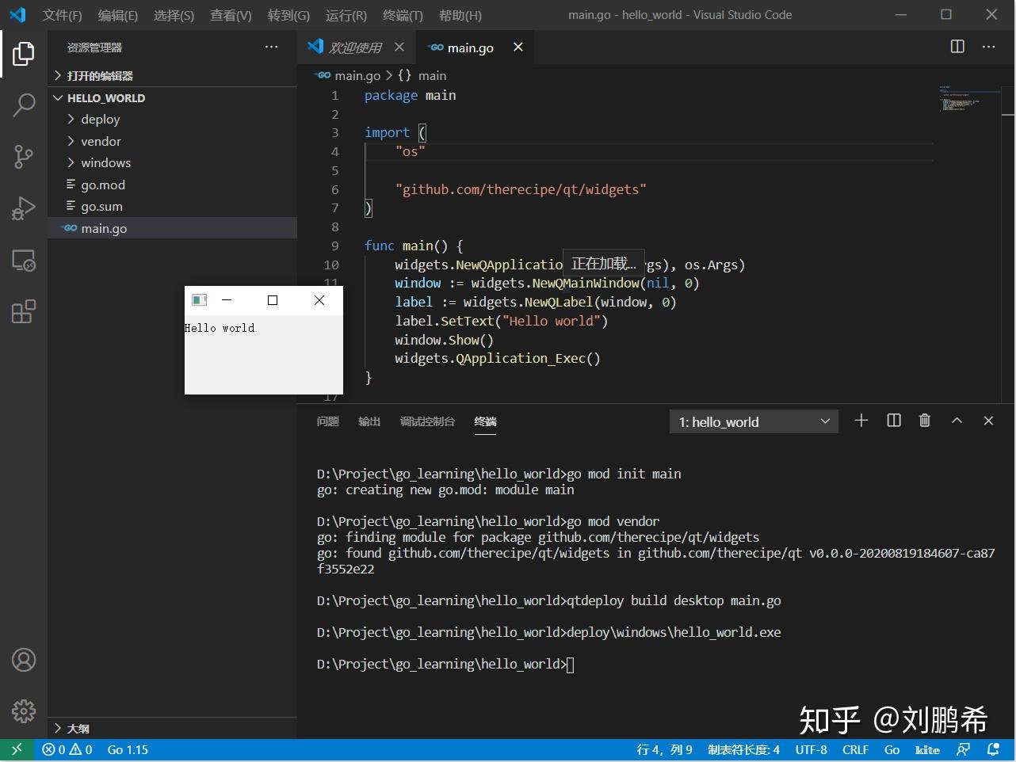Viewport: 1016px width, 762px height.
Task: Maximize the terminal panel size
Action: [957, 421]
